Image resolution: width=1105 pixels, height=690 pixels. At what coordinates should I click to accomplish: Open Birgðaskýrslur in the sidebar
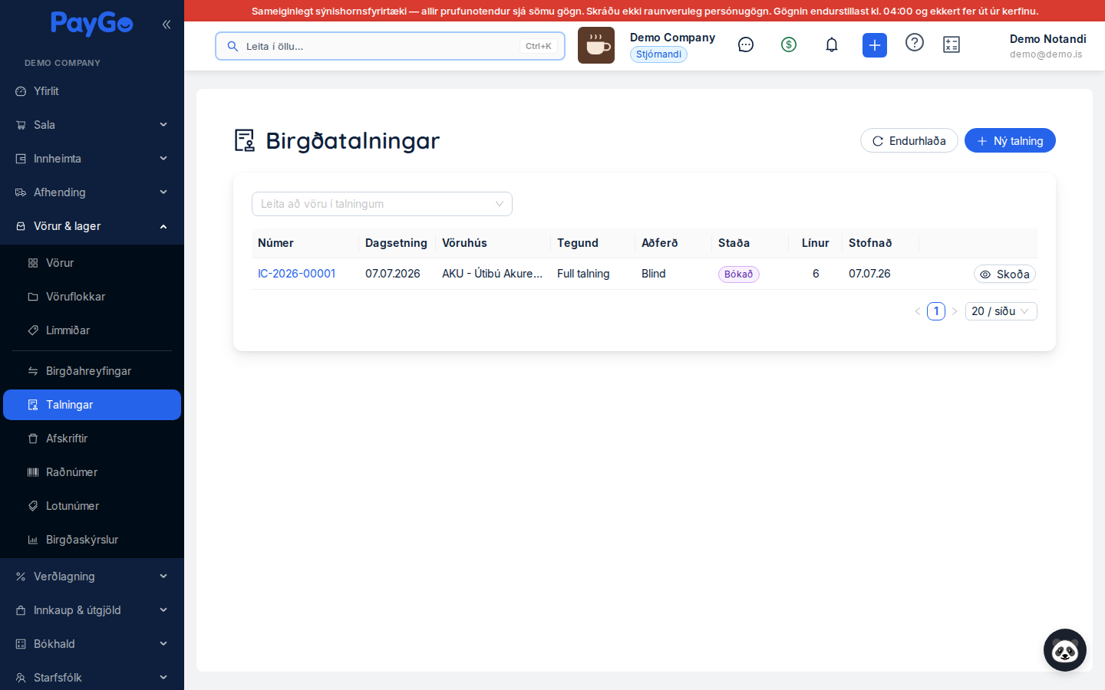(x=92, y=540)
